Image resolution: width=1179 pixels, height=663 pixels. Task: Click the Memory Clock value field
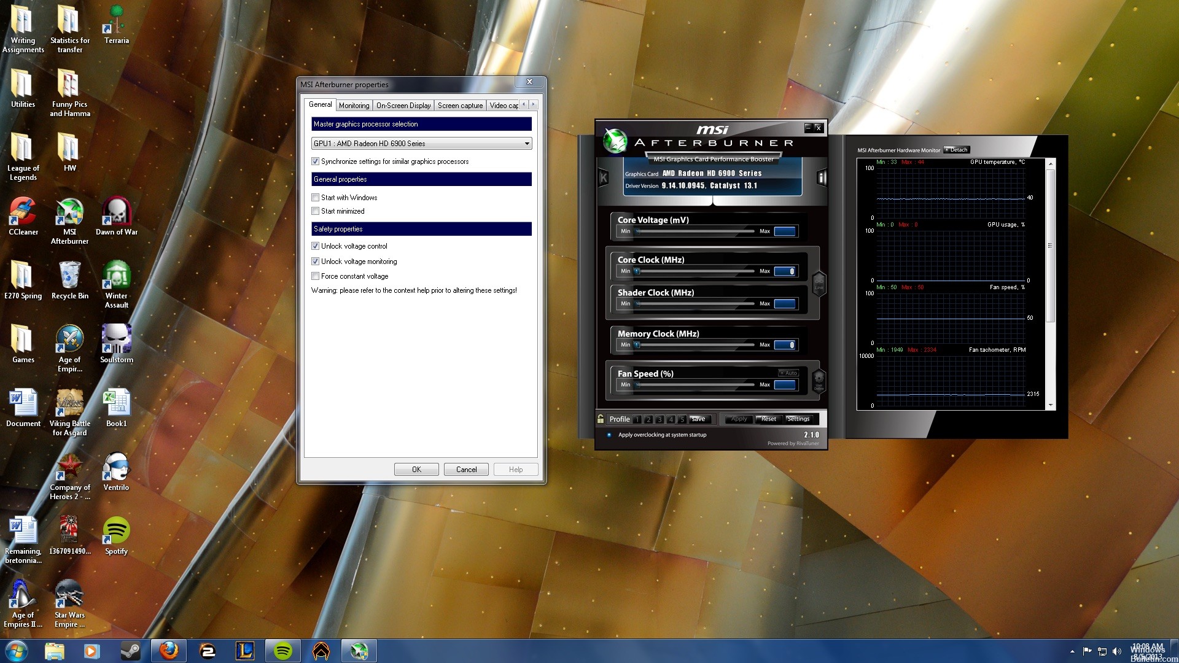[785, 345]
